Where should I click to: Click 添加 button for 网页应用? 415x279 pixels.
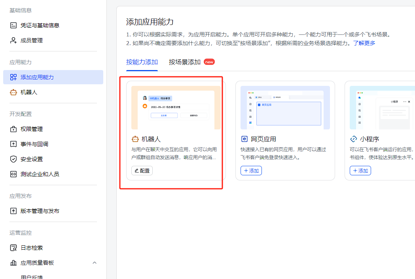pos(251,171)
